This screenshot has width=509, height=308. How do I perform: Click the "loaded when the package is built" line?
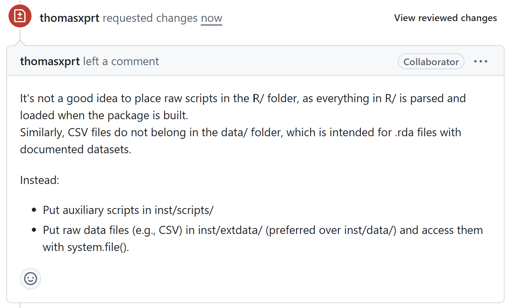tap(104, 115)
